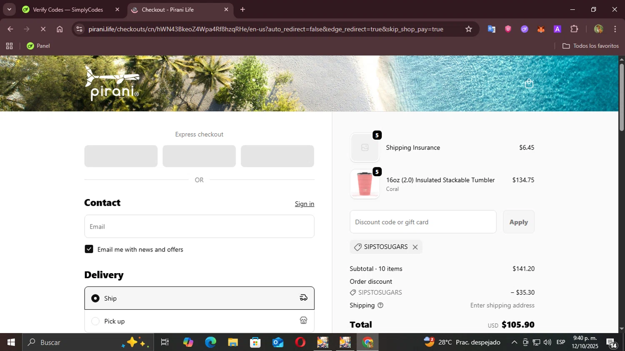Open the Windows Start menu
This screenshot has height=351, width=625.
11,342
